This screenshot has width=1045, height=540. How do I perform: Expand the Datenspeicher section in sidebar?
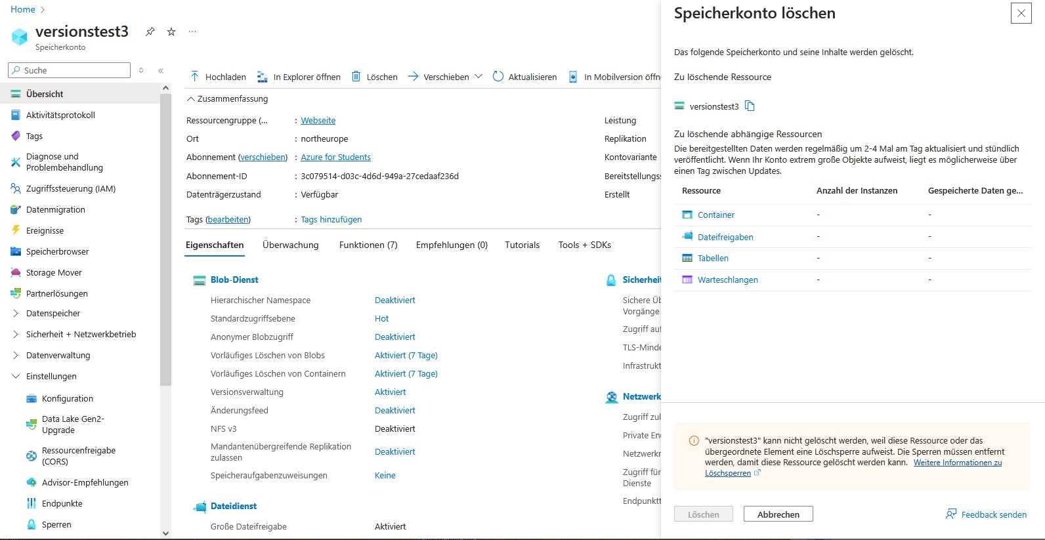[x=16, y=314]
